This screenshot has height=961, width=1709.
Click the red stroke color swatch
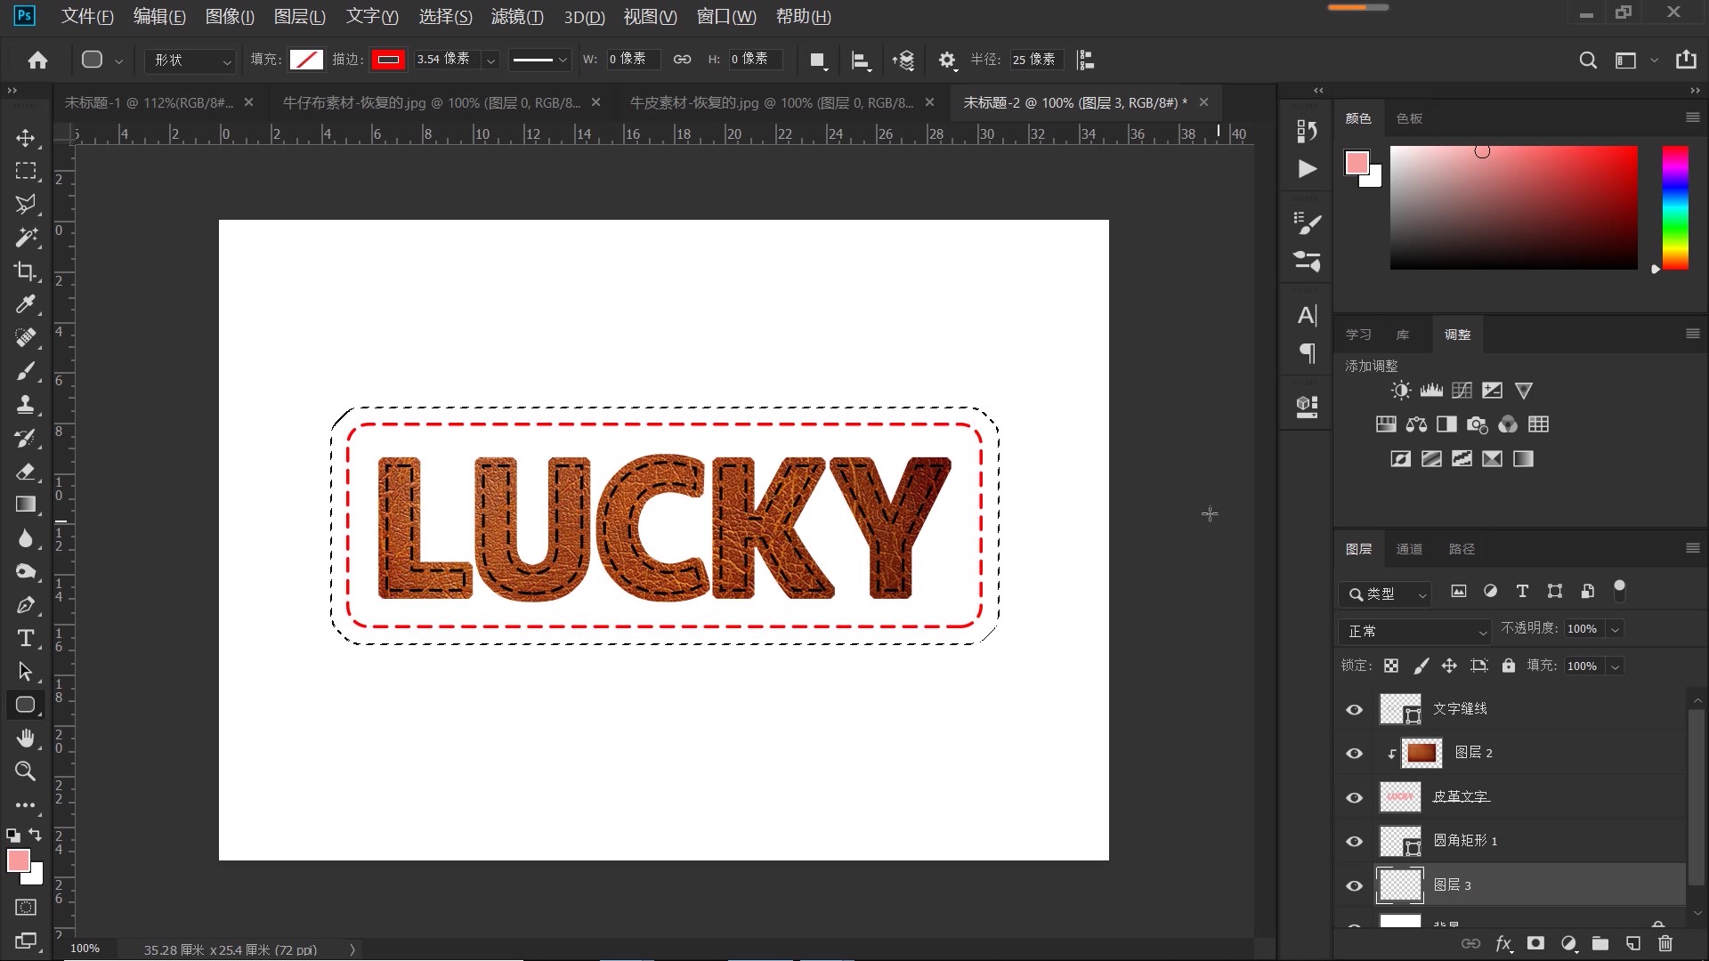(388, 60)
